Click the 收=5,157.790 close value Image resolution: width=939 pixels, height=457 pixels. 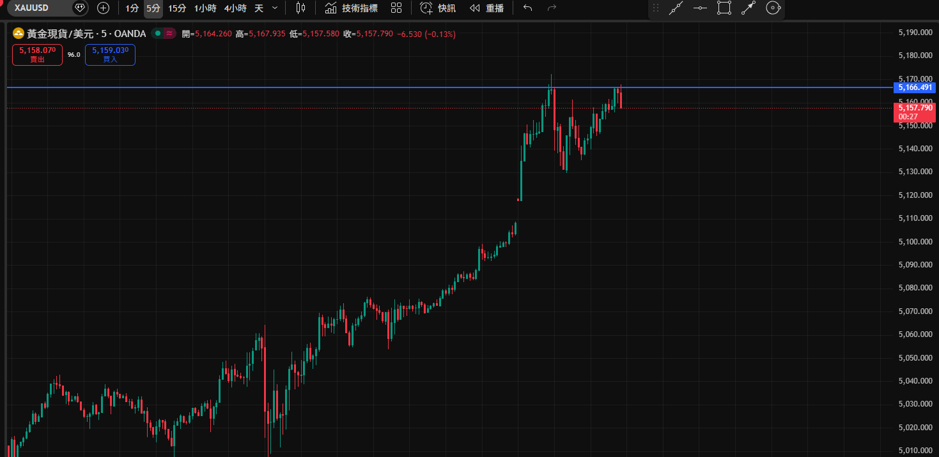point(368,34)
